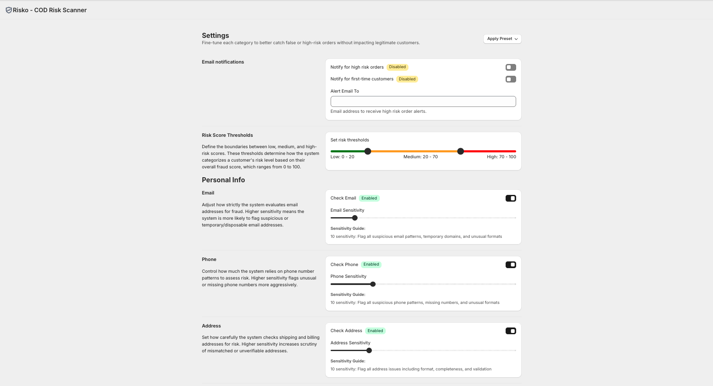This screenshot has height=386, width=713.
Task: Click the Enabled badge beside Check Address
Action: 375,331
